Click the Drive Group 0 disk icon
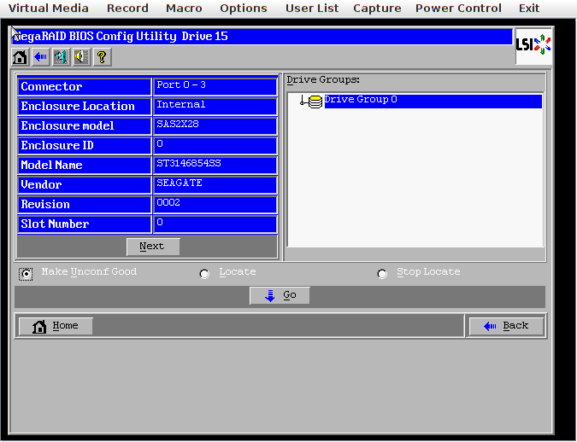 click(x=315, y=102)
